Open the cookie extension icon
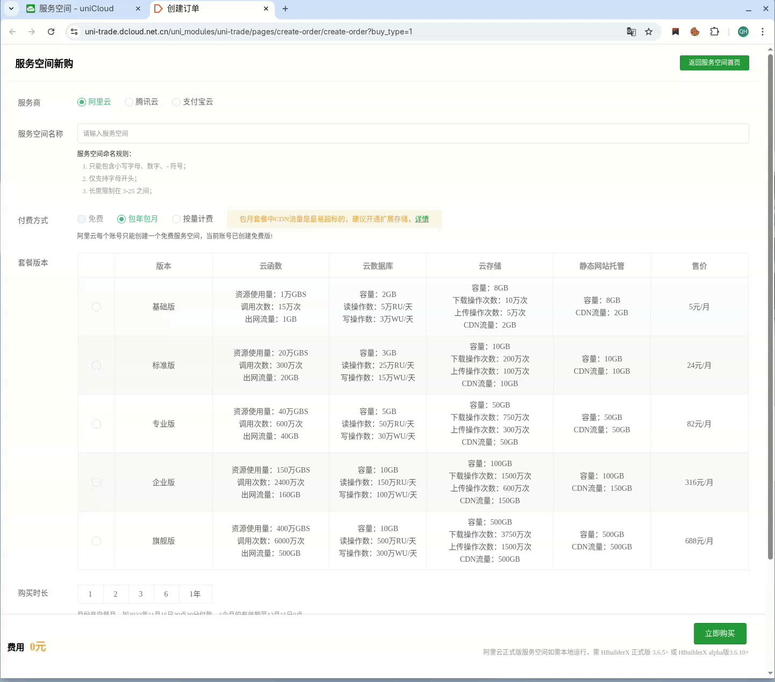The width and height of the screenshot is (775, 682). [x=695, y=32]
